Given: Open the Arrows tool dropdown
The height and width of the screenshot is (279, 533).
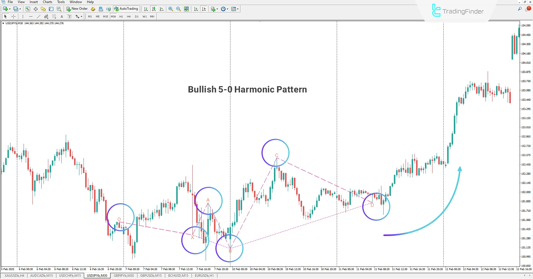Looking at the screenshot, I should (81, 16).
